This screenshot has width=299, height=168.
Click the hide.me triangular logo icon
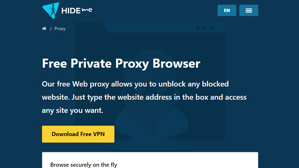pos(50,10)
